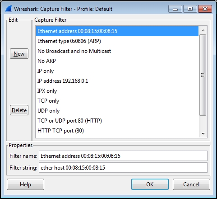This screenshot has height=199, width=217.
Task: Select the IPX only filter
Action: (x=117, y=91)
